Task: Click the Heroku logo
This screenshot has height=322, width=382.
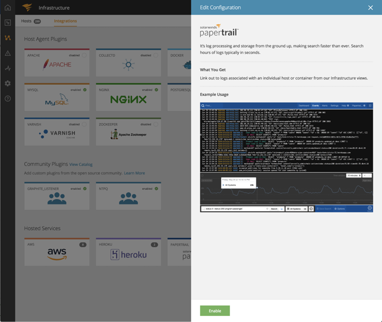Action: pyautogui.click(x=128, y=254)
